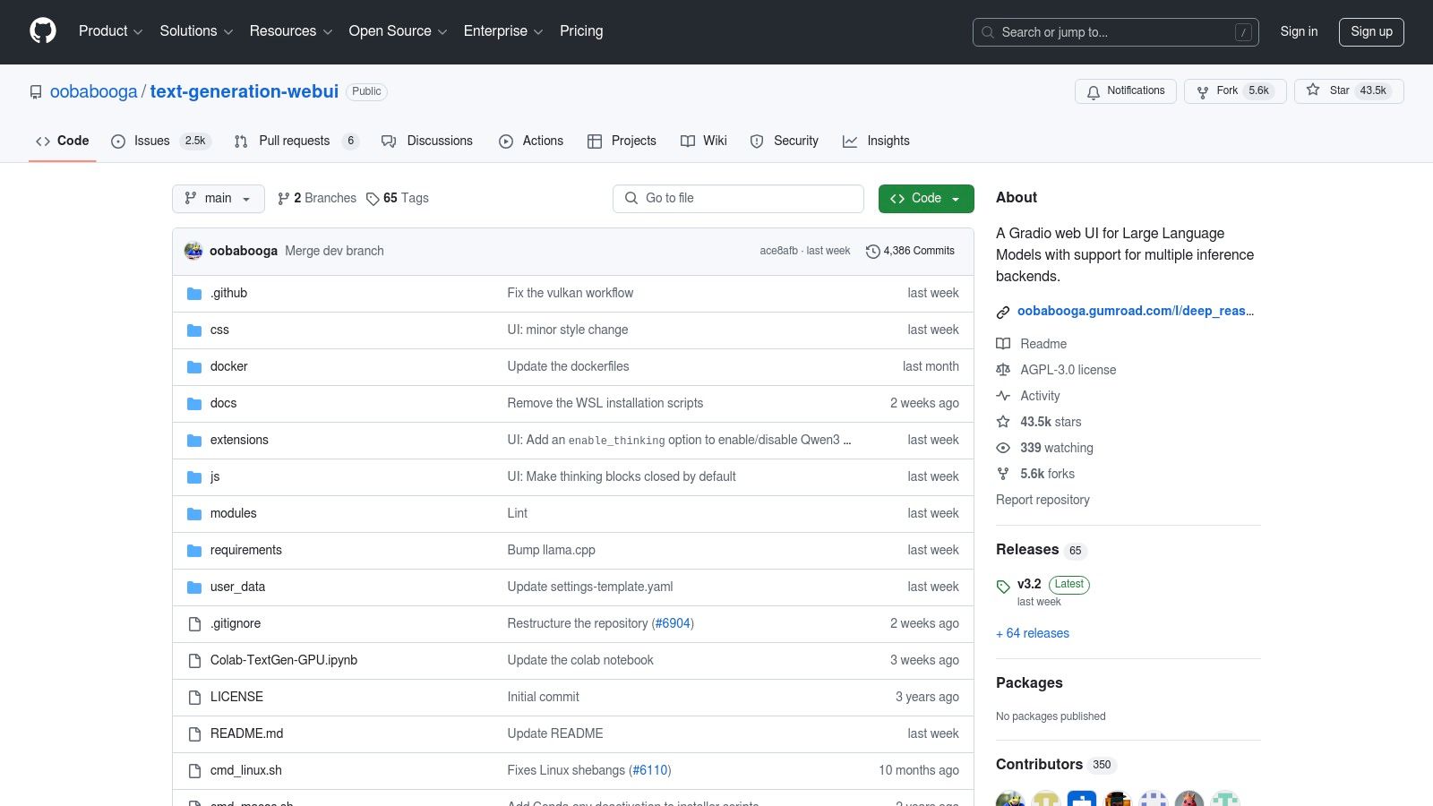1433x806 pixels.
Task: Click the ace8afb commit hash
Action: click(778, 252)
